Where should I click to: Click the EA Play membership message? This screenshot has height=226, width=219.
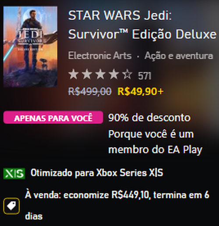pos(155,142)
